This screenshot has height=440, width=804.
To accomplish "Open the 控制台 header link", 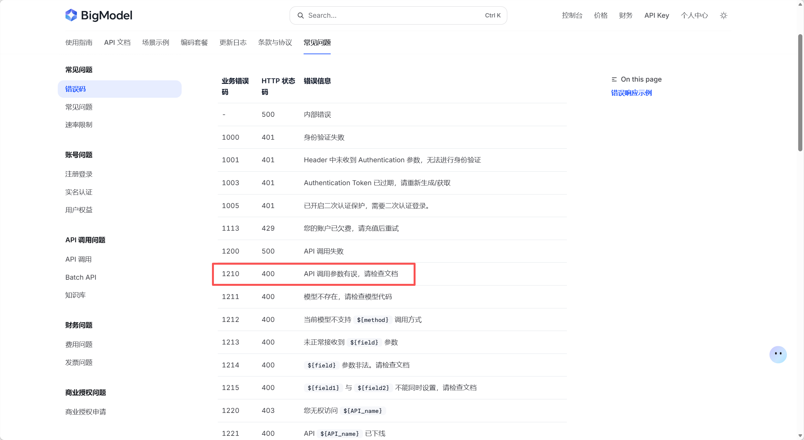I will click(572, 15).
